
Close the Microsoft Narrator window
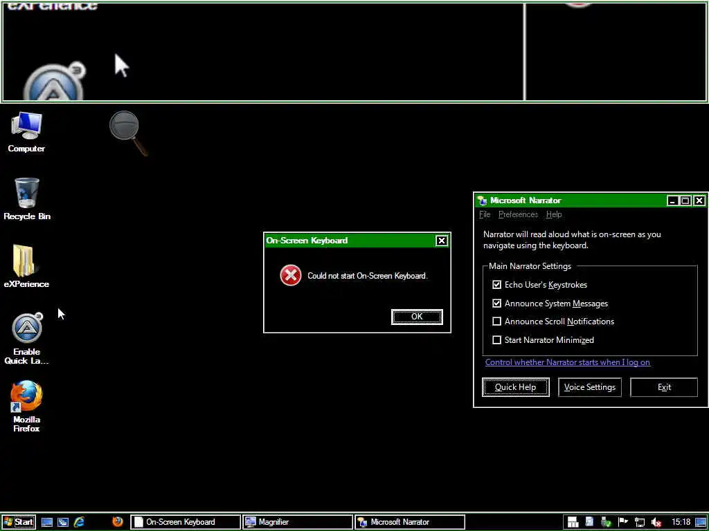(699, 201)
